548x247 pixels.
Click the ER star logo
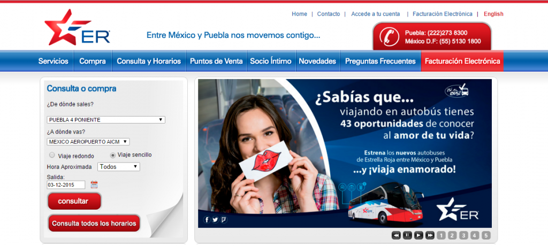pyautogui.click(x=77, y=28)
